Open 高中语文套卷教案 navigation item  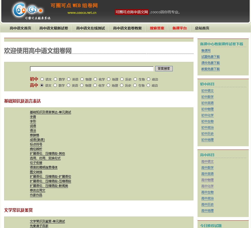pyautogui.click(x=127, y=28)
